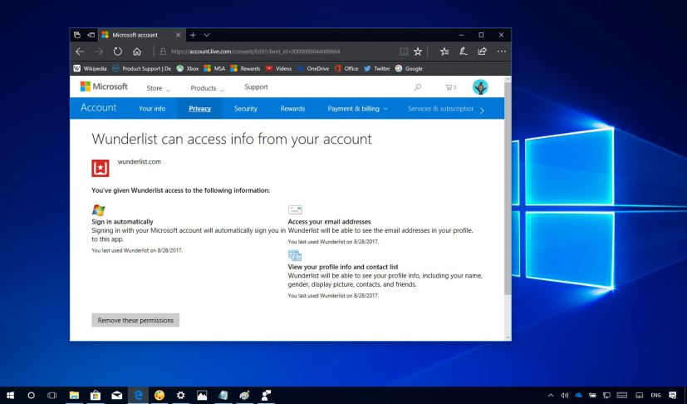The height and width of the screenshot is (404, 687).
Task: Open the Support link in header
Action: click(256, 86)
